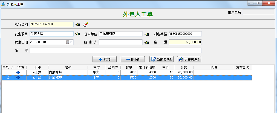277x113 pixels.
Task: Select the 内墙抹灰 row name cell
Action: point(68,73)
